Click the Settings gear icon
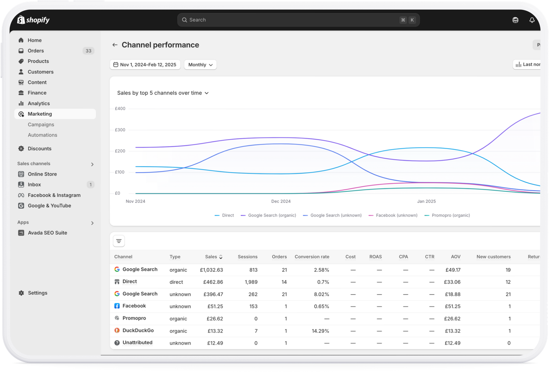 coord(21,293)
